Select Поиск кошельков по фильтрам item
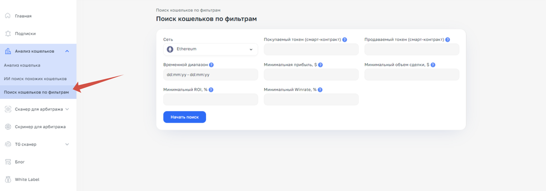This screenshot has width=546, height=191. coord(38,92)
